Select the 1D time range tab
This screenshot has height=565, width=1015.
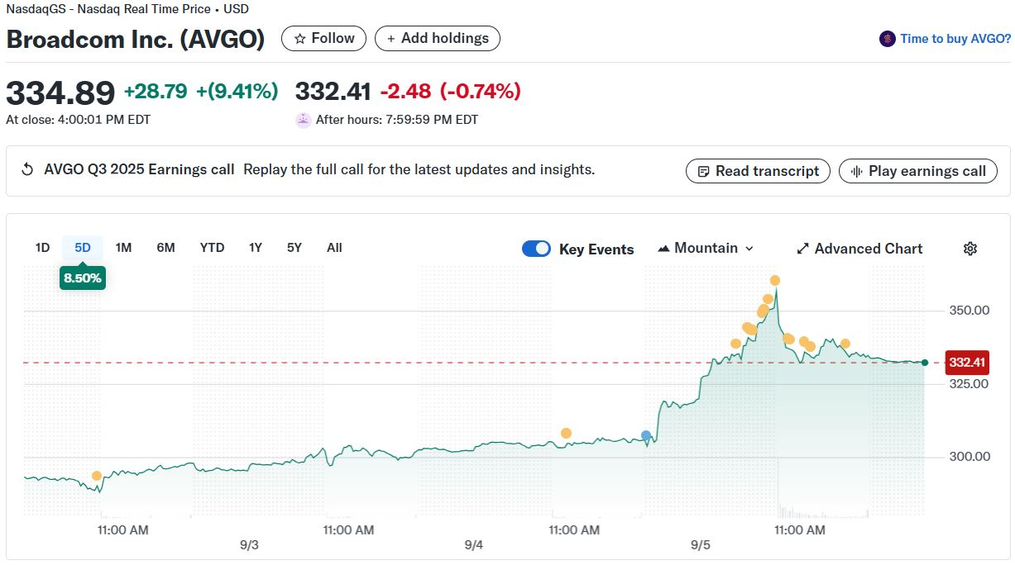(42, 248)
